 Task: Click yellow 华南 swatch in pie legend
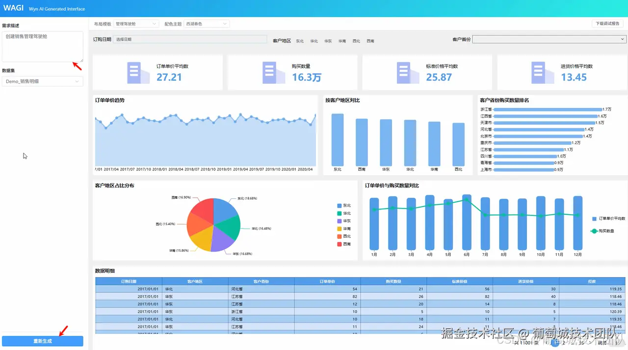pyautogui.click(x=339, y=229)
